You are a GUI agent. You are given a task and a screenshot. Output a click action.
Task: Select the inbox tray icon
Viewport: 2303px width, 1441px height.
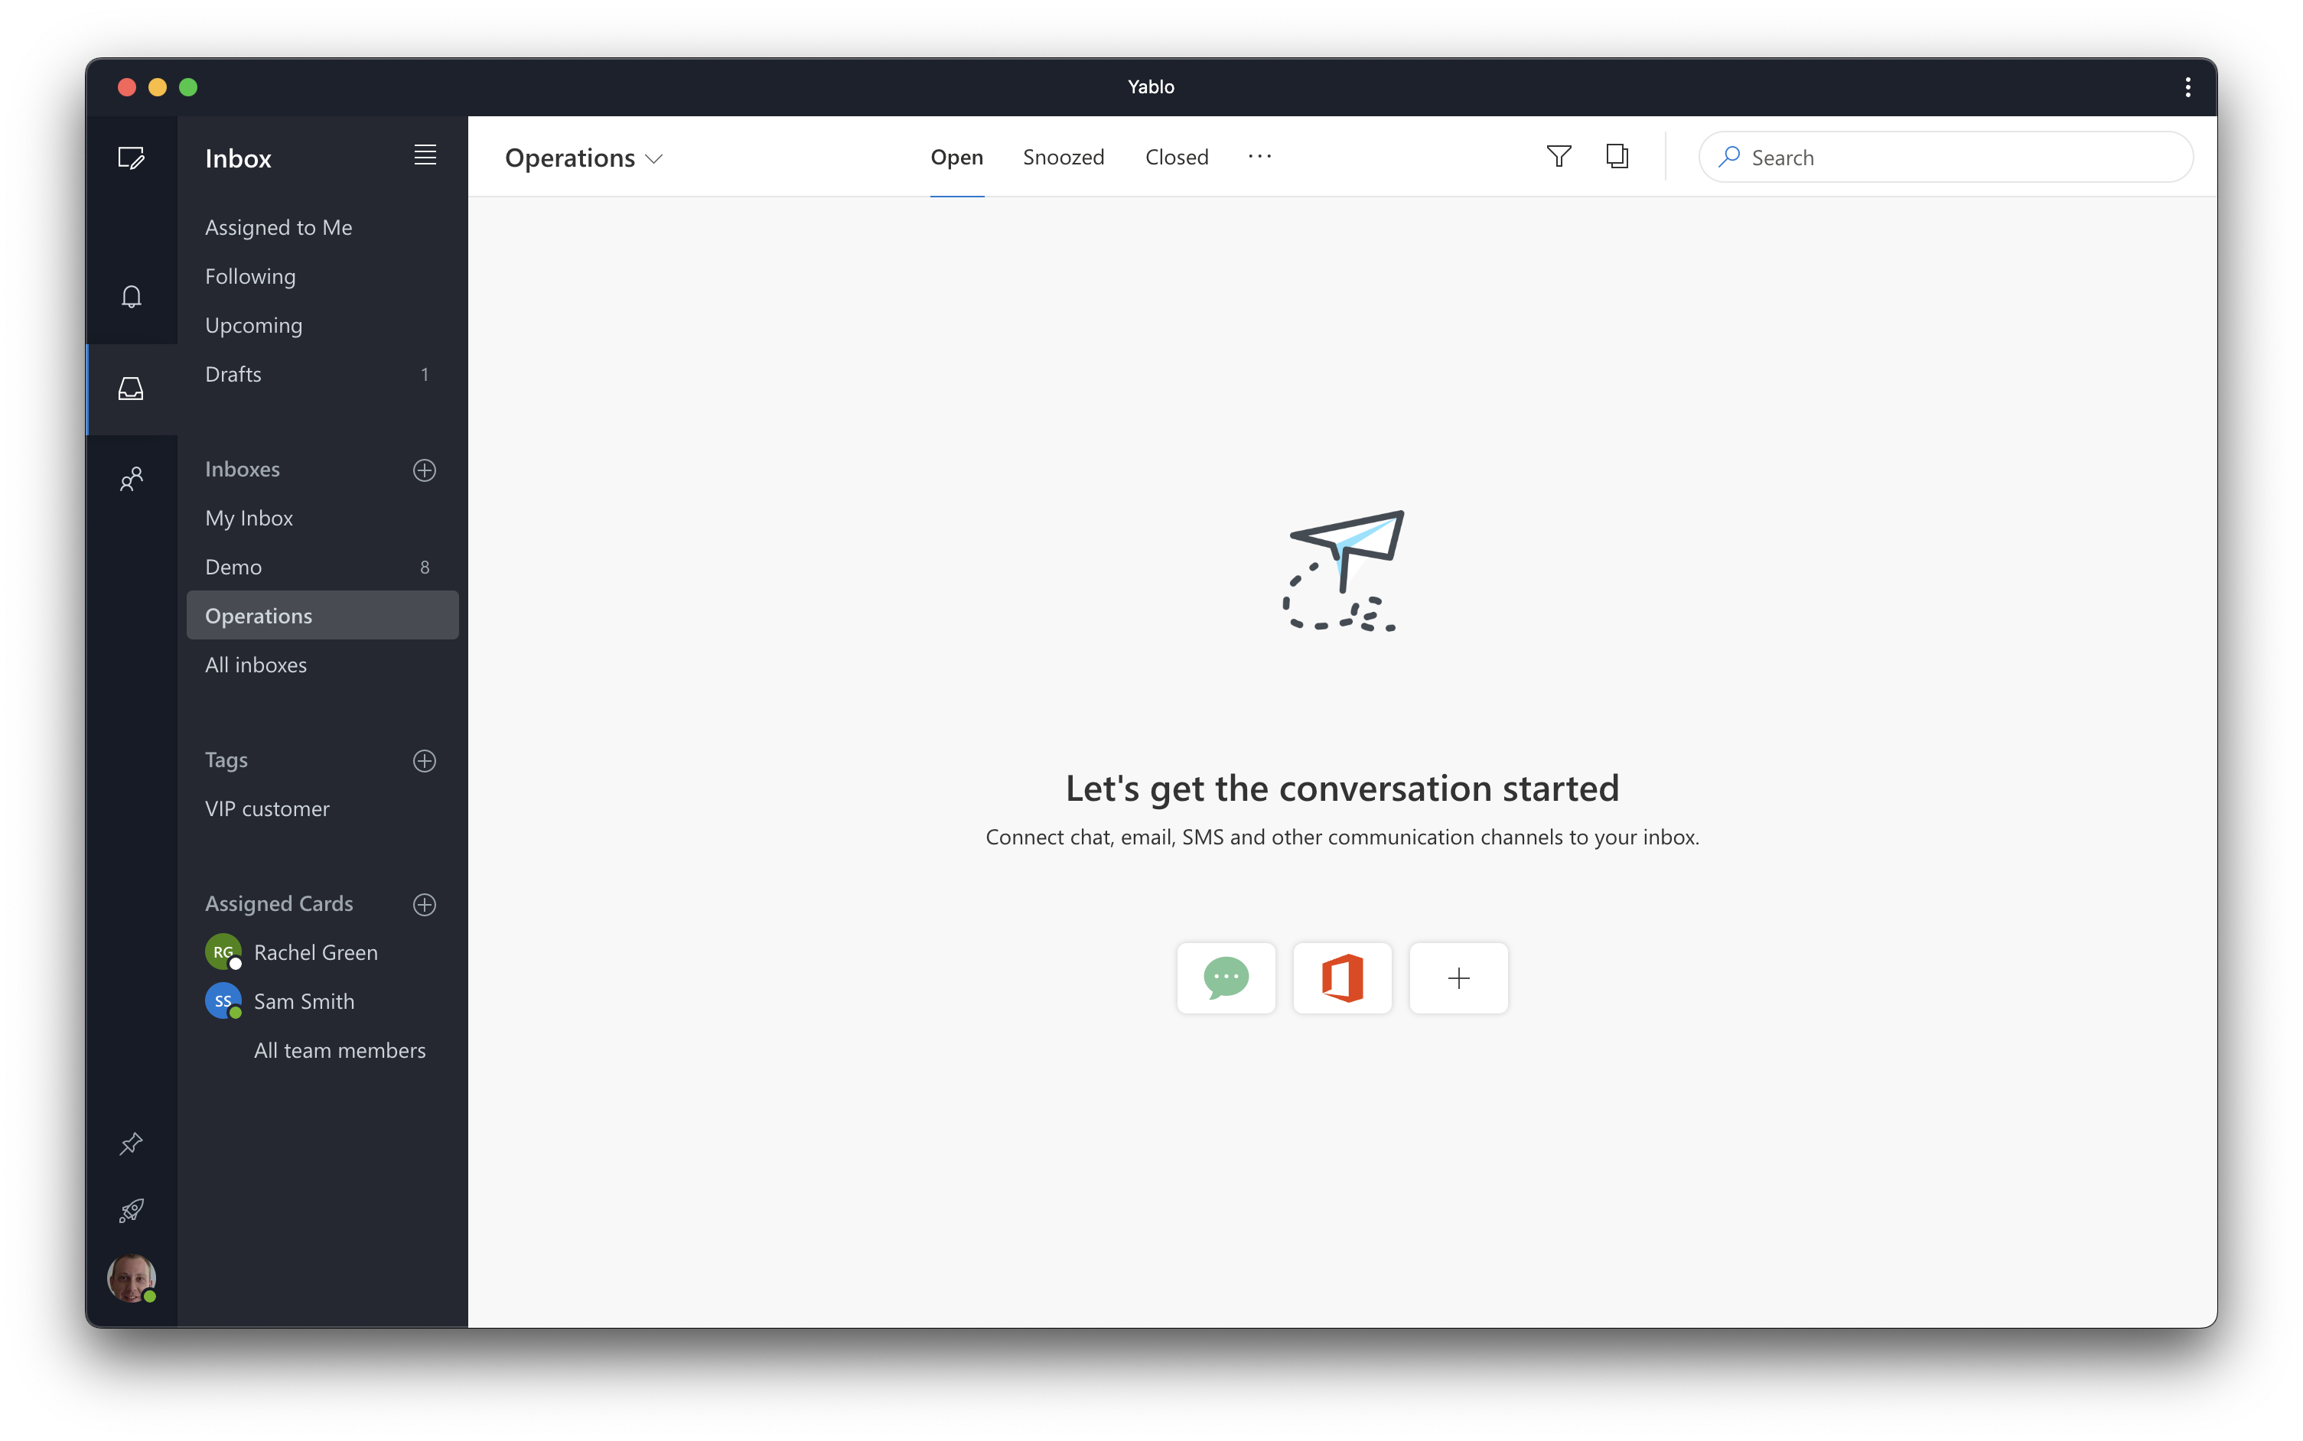coord(131,389)
